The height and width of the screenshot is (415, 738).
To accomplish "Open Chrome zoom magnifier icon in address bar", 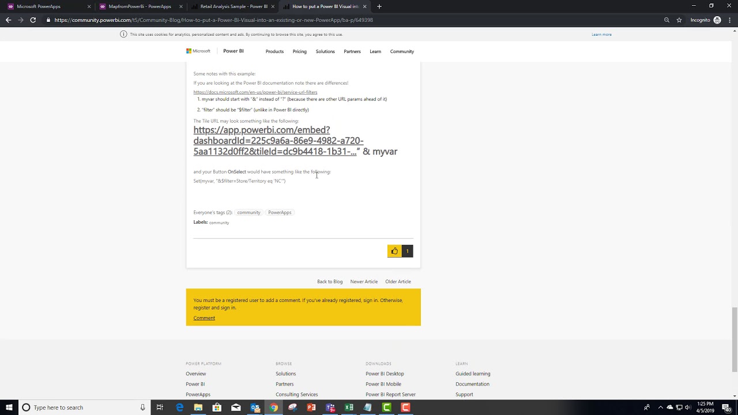I will [x=667, y=20].
